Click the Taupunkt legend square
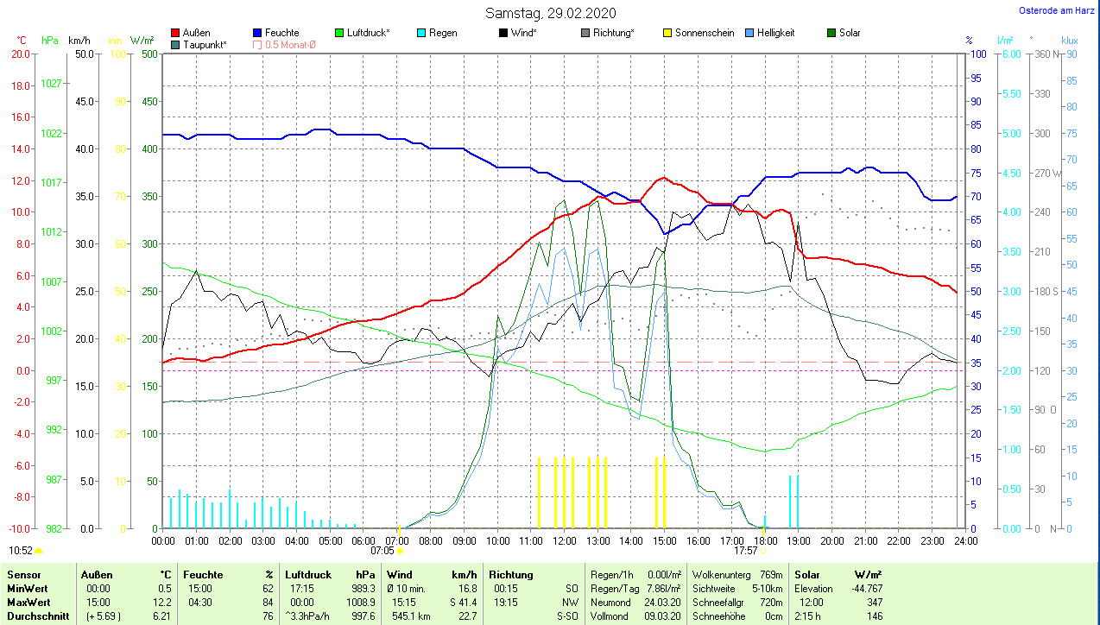 pos(176,45)
